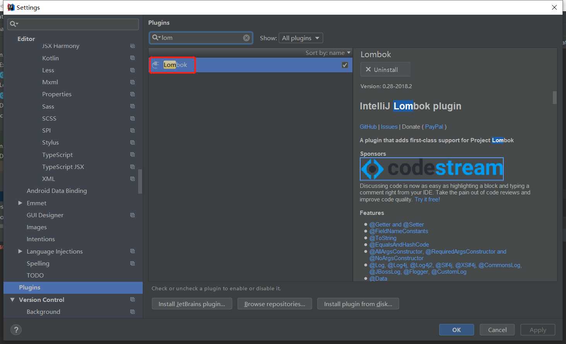Image resolution: width=566 pixels, height=344 pixels.
Task: Click the project-level icon beside Language Injections
Action: point(132,251)
